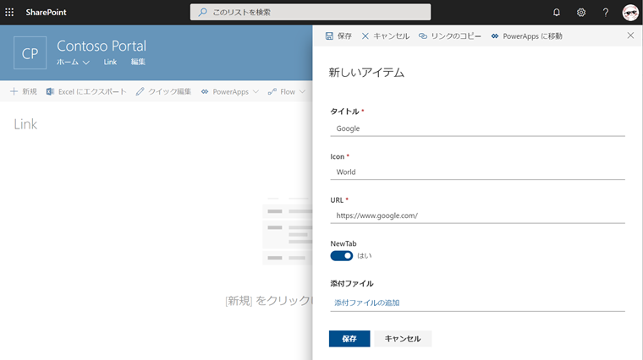Open the app launcher waffle icon
Viewport: 643px width, 360px height.
coord(9,13)
